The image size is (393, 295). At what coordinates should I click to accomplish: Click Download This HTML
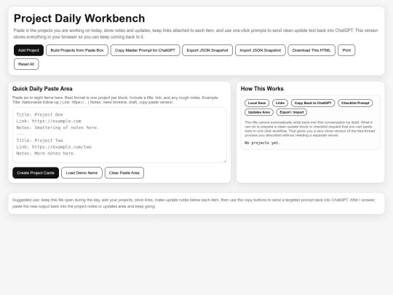(311, 50)
